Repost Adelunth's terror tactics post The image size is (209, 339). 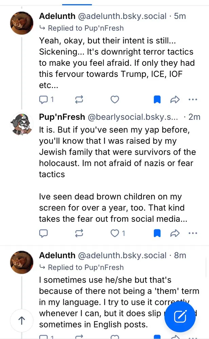[x=79, y=99]
